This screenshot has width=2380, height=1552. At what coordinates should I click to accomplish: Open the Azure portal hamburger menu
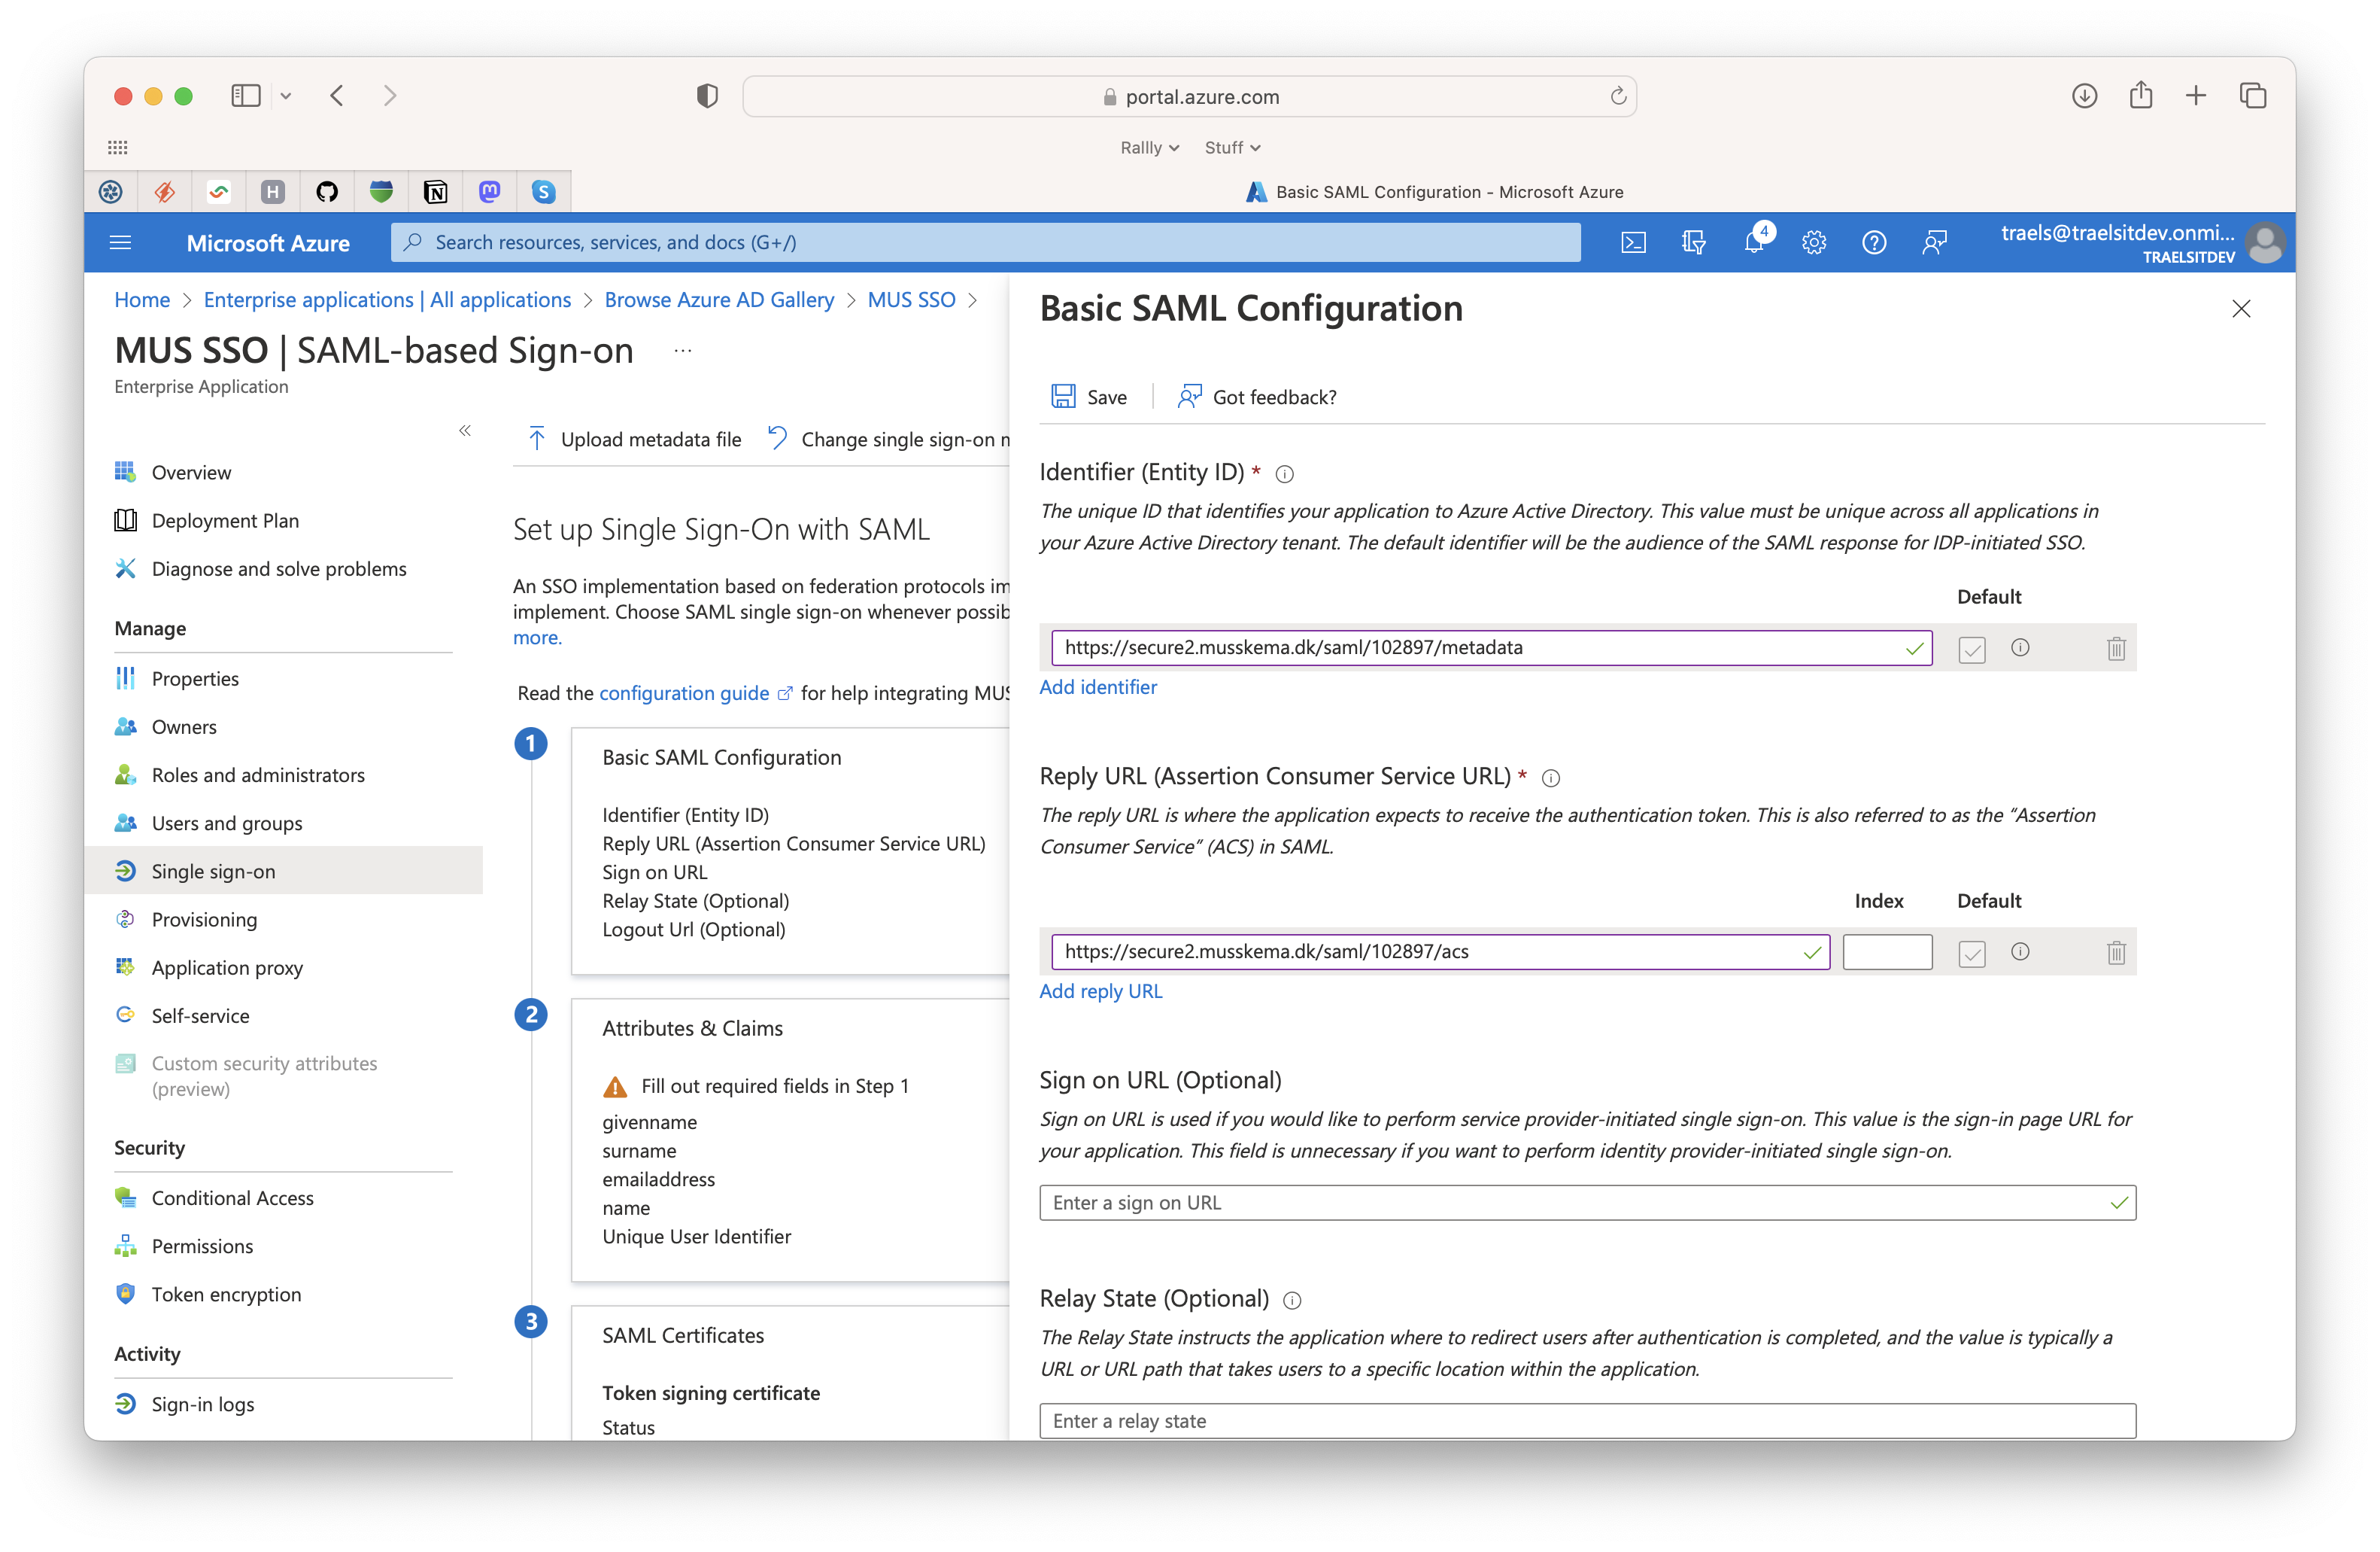coord(120,243)
